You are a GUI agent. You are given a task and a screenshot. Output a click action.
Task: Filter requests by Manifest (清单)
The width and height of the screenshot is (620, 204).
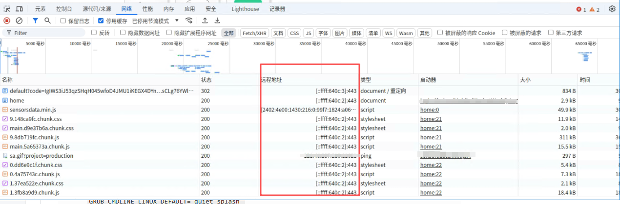(373, 33)
